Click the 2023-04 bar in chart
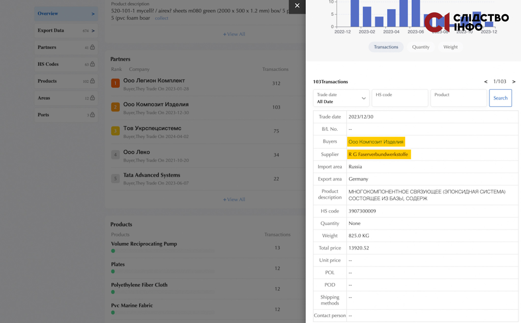521x323 pixels. click(x=391, y=18)
